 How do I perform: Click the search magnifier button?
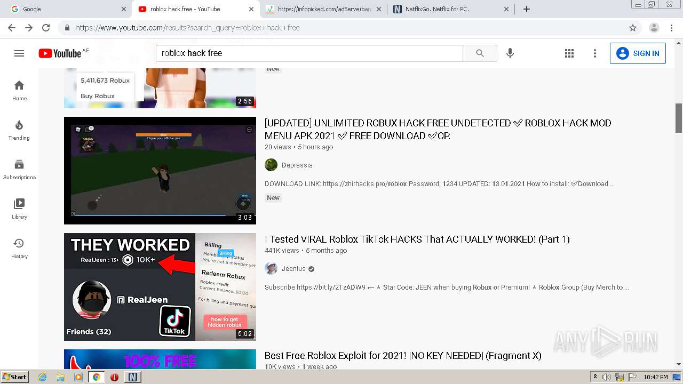(480, 53)
